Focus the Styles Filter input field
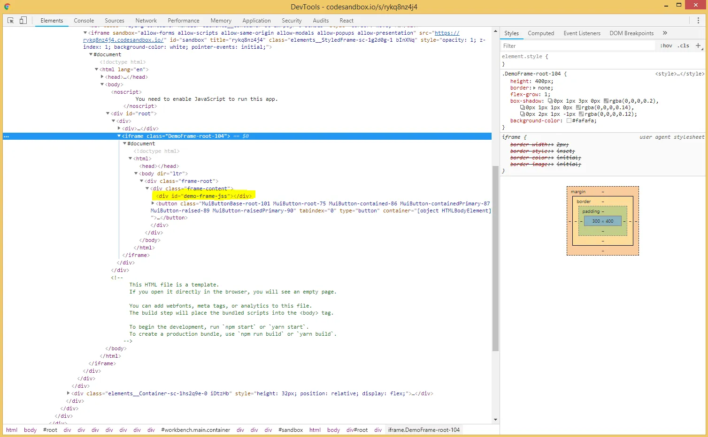Viewport: 708px width, 437px height. [577, 46]
